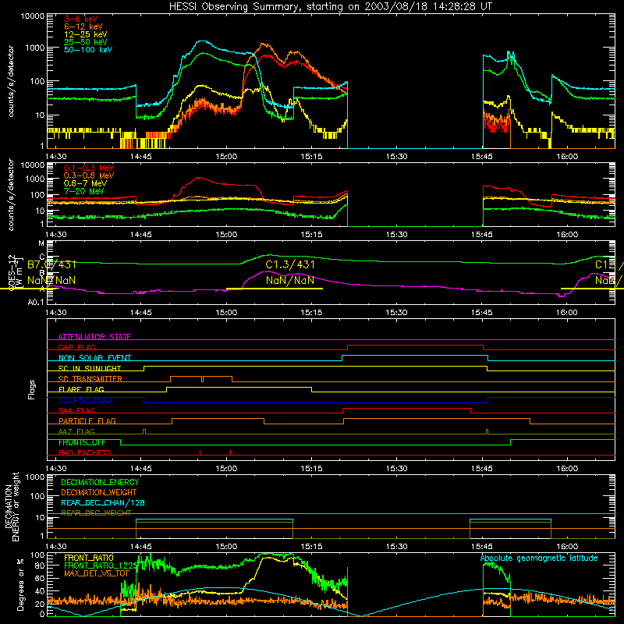
Task: Click the 0.8-7 MeV legend label
Action: (85, 184)
